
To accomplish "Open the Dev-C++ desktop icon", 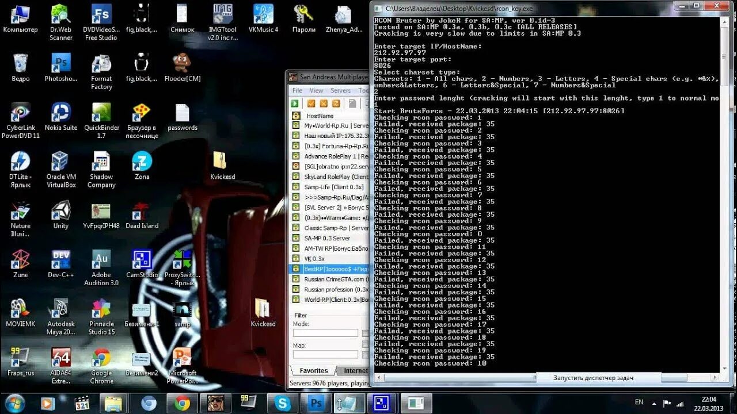I will (x=60, y=263).
